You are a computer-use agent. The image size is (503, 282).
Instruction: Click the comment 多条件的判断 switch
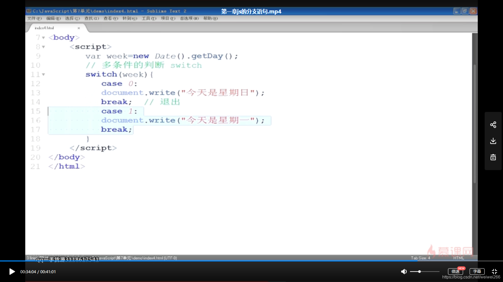(144, 65)
